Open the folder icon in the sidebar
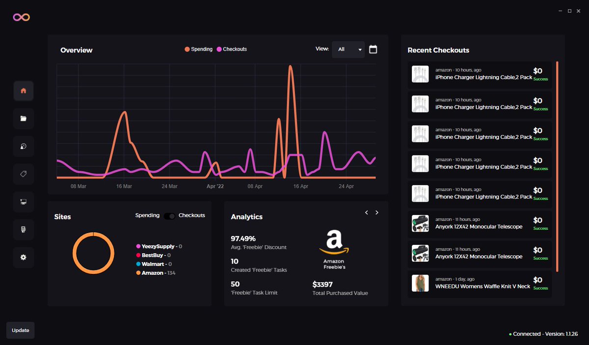Screen dimensions: 589x345 click(24, 118)
